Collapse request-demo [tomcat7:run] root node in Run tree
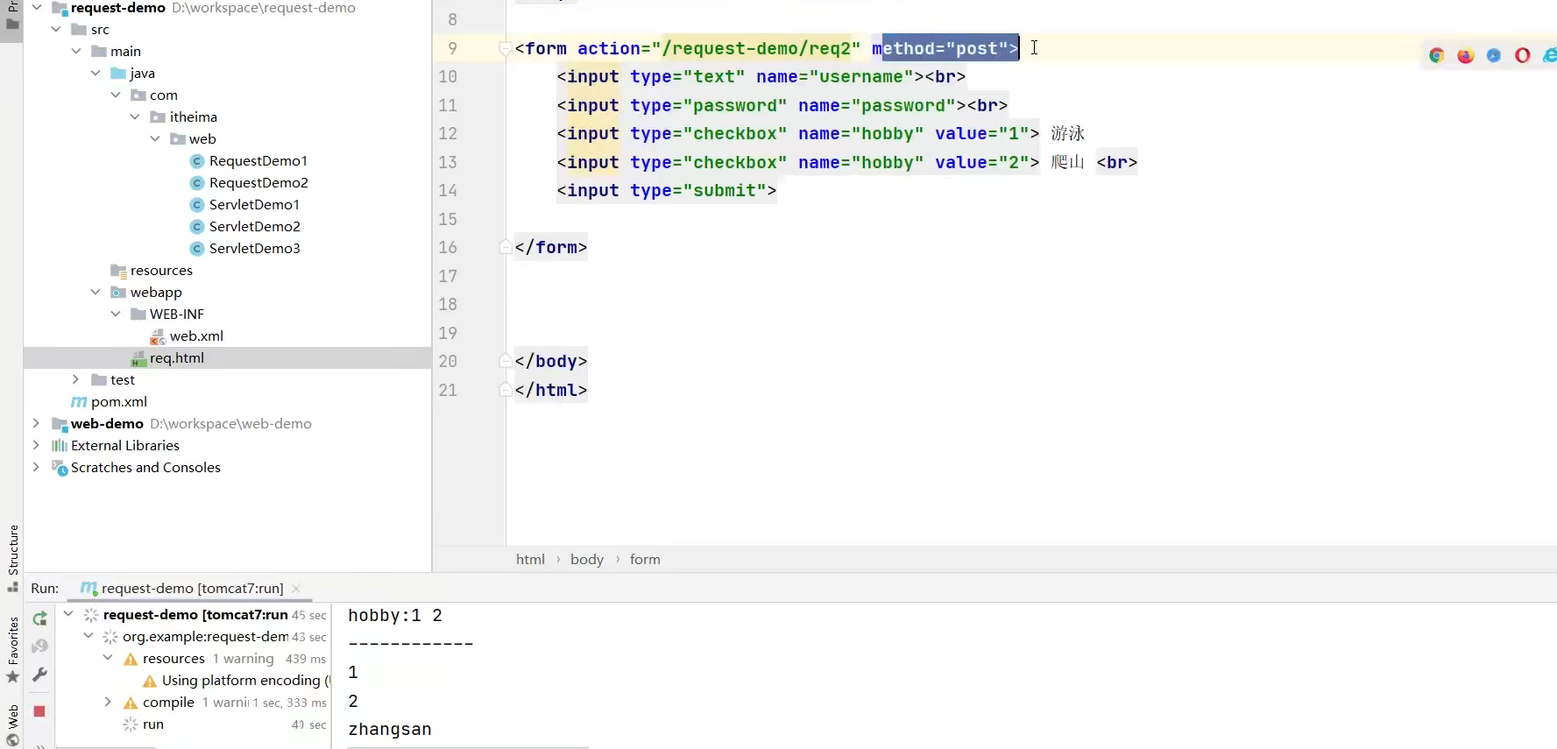 pos(68,614)
